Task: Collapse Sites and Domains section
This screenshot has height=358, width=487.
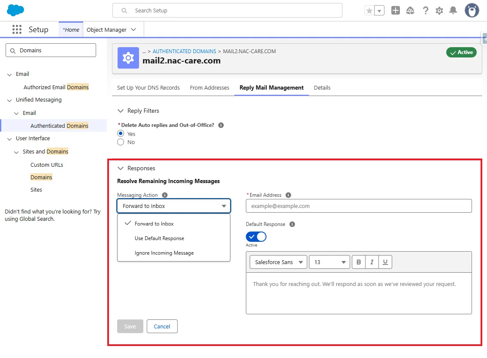Action: 16,152
